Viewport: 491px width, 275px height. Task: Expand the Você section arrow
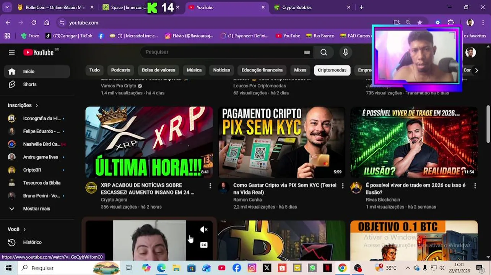(24, 229)
